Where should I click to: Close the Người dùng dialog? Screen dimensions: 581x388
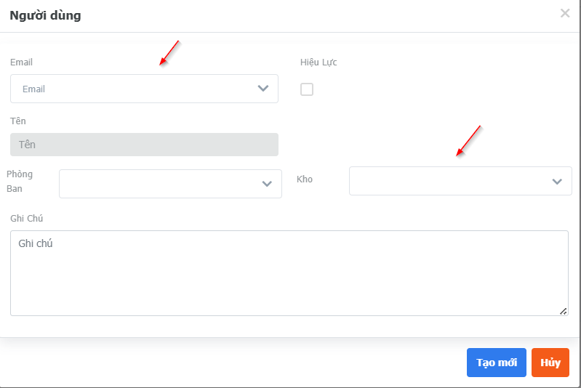(x=565, y=13)
